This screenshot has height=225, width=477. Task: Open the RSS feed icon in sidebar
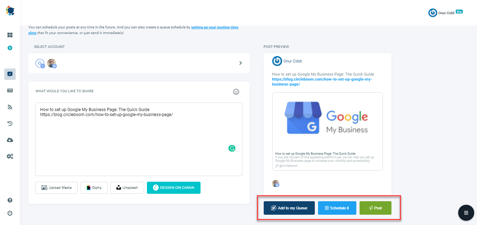(10, 107)
